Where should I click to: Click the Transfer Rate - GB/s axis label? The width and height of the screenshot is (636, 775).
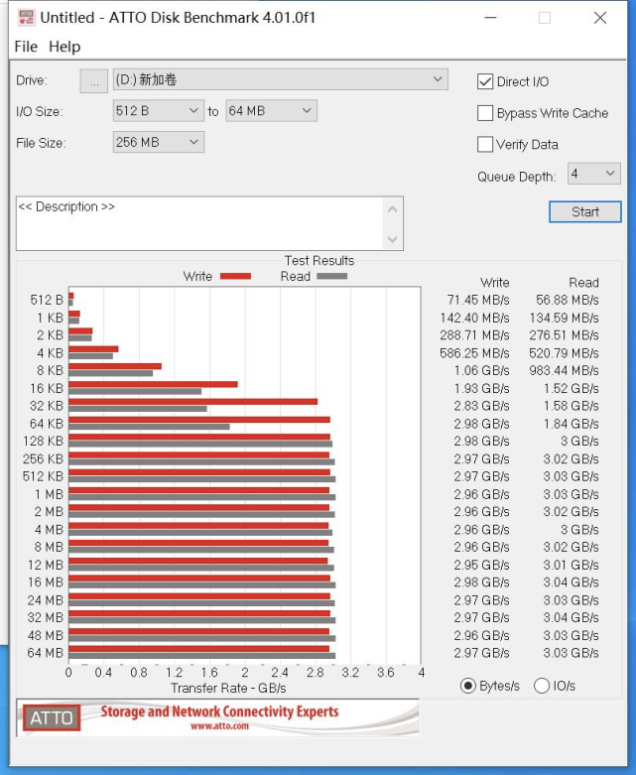(228, 688)
